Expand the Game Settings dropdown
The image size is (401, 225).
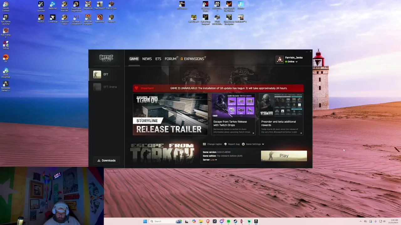click(x=253, y=144)
